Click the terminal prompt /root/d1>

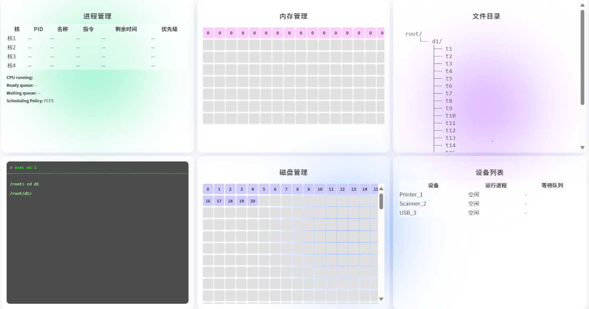(21, 194)
